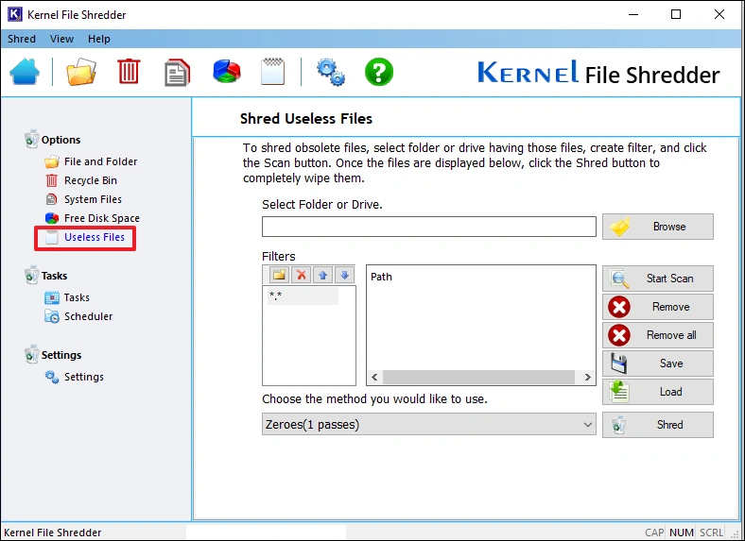Click the notepad icon in the toolbar
This screenshot has height=541, width=745.
[x=272, y=73]
